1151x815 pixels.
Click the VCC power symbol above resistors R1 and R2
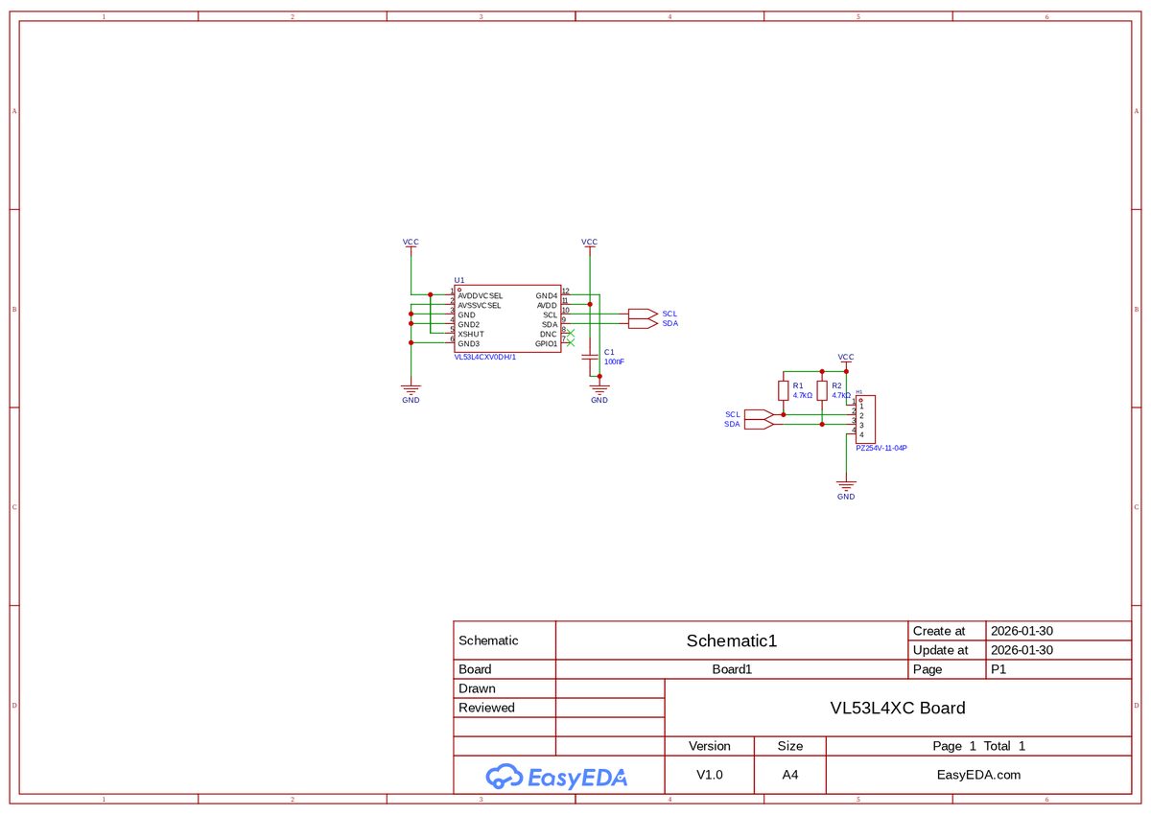(846, 360)
